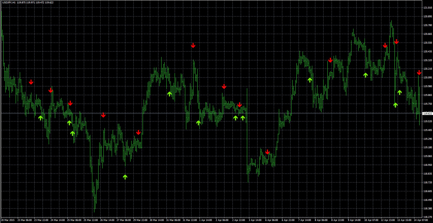Click the 119.520 price scale label
This screenshot has width=433, height=223.
[x=428, y=121]
